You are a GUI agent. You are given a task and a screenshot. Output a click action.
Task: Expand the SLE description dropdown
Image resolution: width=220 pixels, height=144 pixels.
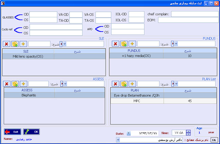(x=65, y=44)
